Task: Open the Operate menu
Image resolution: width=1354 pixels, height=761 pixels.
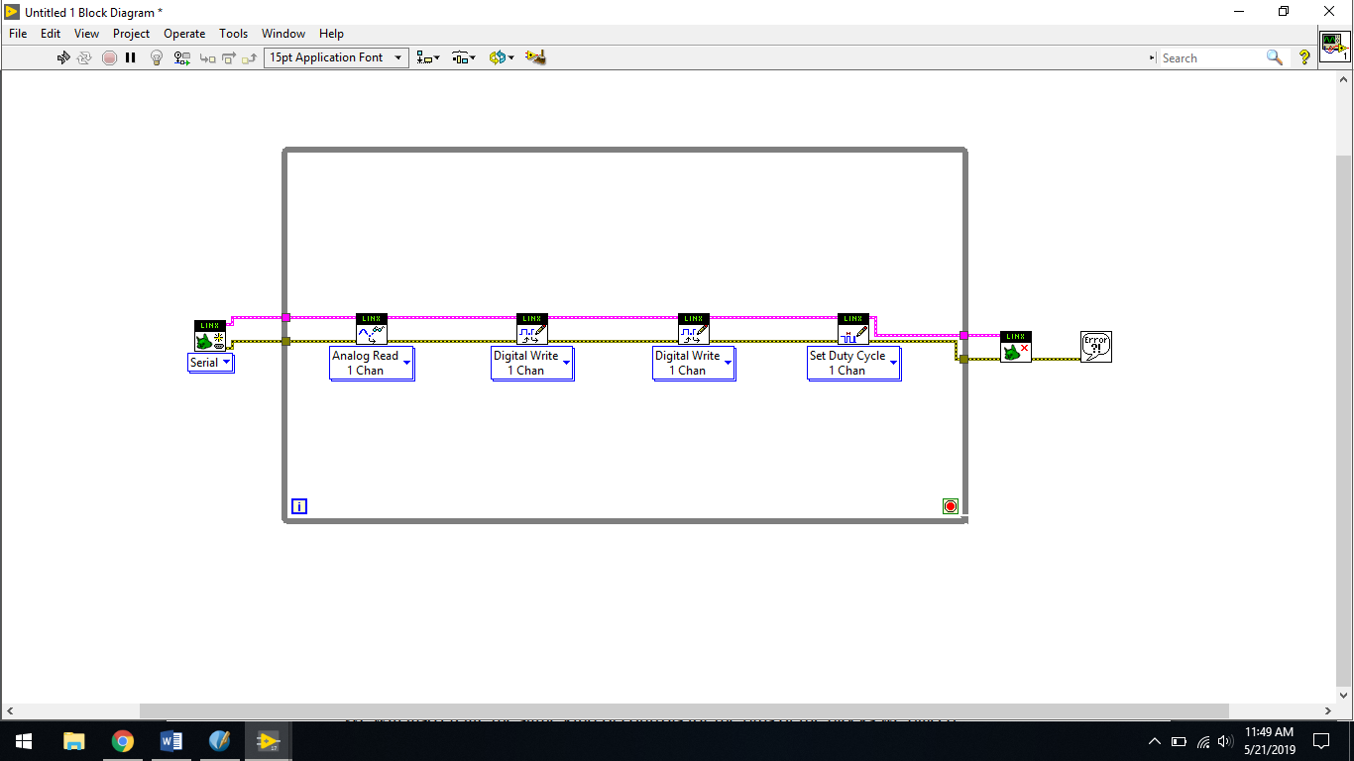Action: pyautogui.click(x=184, y=33)
